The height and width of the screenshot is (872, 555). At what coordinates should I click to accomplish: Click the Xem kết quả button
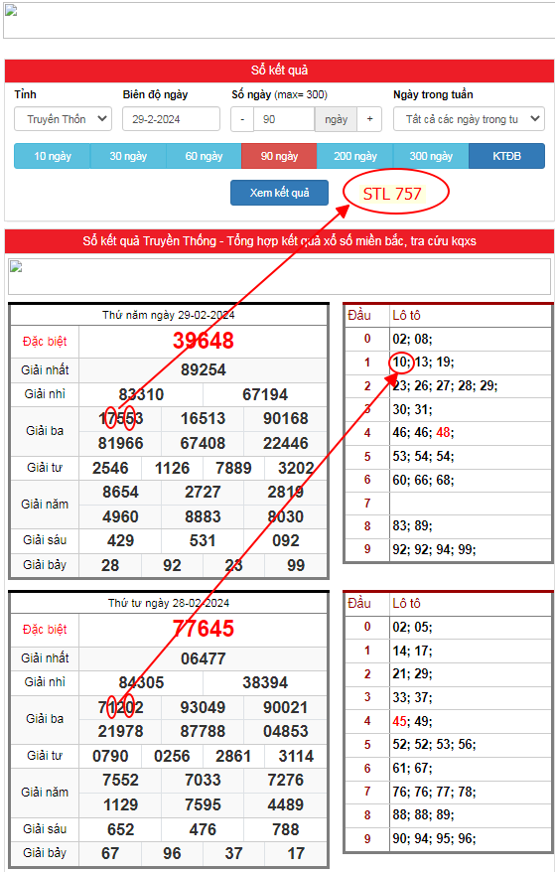(279, 193)
